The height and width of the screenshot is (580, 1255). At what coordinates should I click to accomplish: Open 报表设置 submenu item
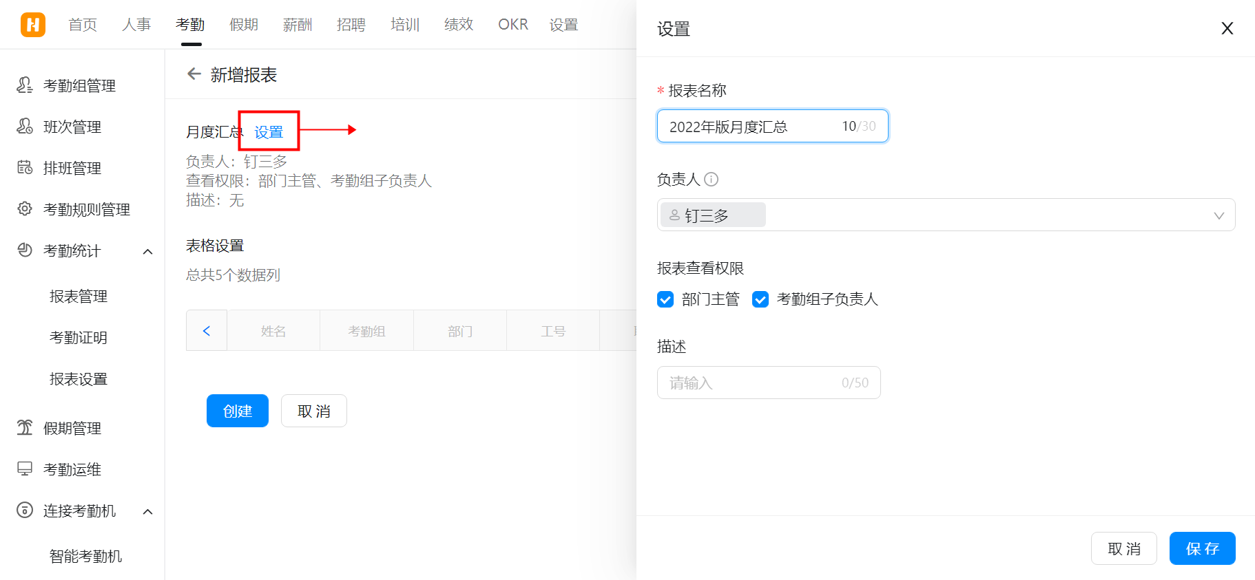point(79,379)
